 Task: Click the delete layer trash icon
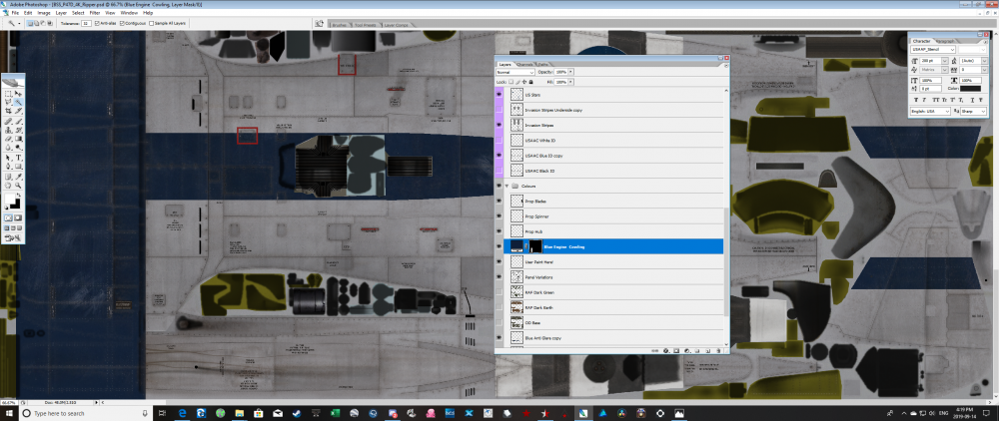pyautogui.click(x=720, y=350)
